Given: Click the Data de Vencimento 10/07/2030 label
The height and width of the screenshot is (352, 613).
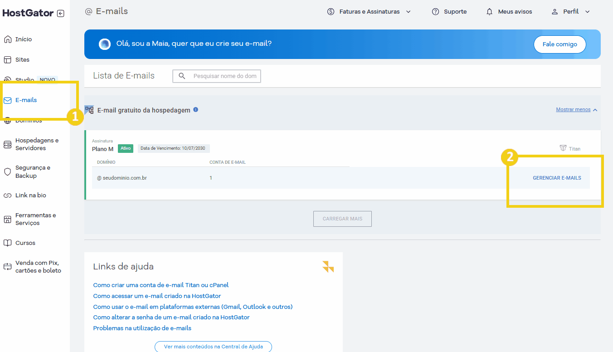Looking at the screenshot, I should tap(174, 148).
